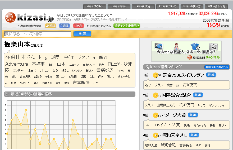Expand 詳細 for 昭和天皇メモ
233x150 pixels.
point(194,135)
